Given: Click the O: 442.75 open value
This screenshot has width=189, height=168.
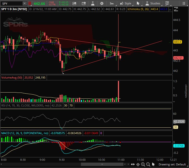Looking at the screenshot, I should coord(65,9).
